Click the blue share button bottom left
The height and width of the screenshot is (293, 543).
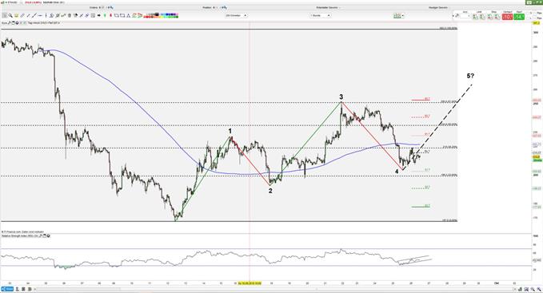[7, 289]
